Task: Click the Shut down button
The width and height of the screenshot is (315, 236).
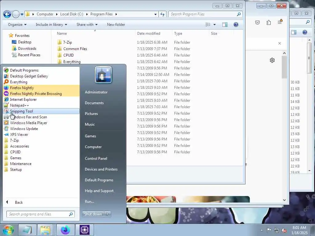Action: click(x=93, y=214)
